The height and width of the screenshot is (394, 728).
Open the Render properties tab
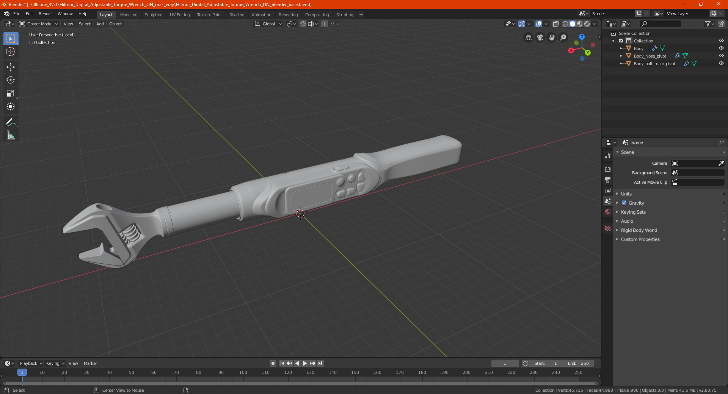click(608, 169)
